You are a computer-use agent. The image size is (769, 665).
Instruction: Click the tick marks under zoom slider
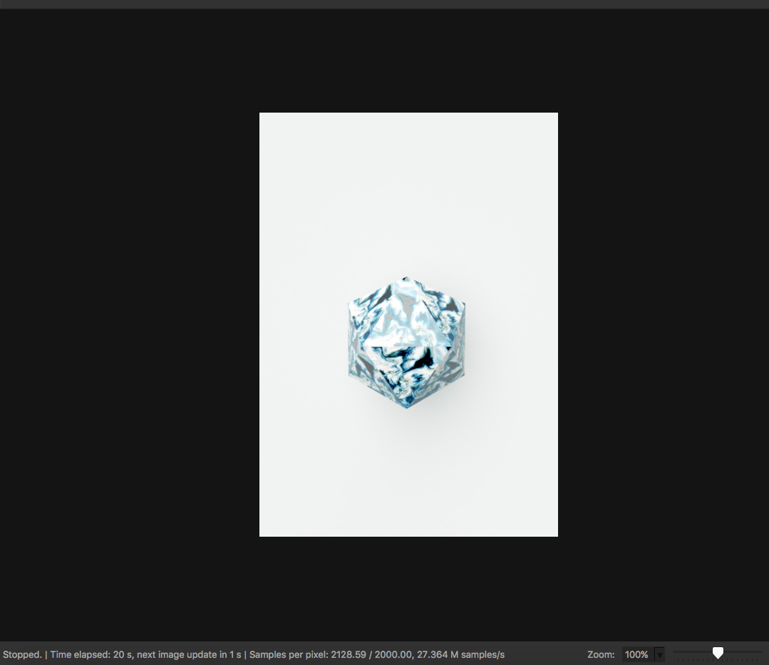[718, 661]
